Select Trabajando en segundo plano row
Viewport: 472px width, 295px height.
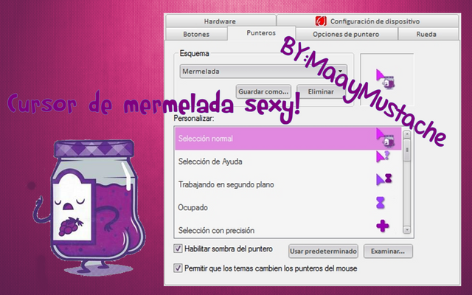288,184
